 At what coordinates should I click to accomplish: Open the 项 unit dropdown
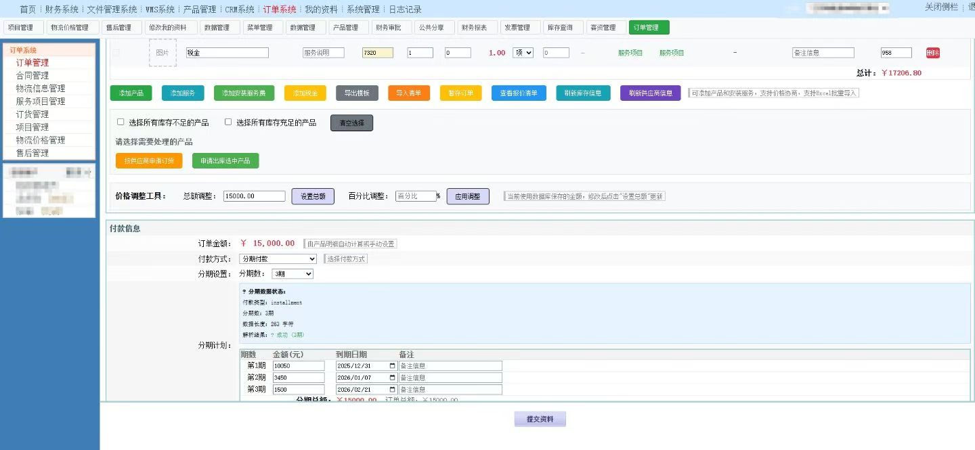(523, 53)
